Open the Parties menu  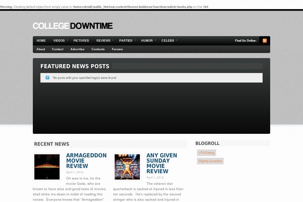click(126, 40)
